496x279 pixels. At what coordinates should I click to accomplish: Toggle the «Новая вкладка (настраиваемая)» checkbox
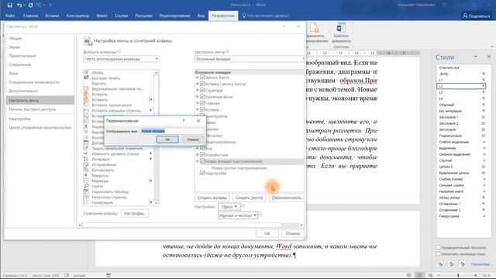click(x=202, y=161)
